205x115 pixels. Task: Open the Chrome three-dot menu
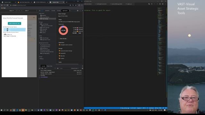[82, 5]
